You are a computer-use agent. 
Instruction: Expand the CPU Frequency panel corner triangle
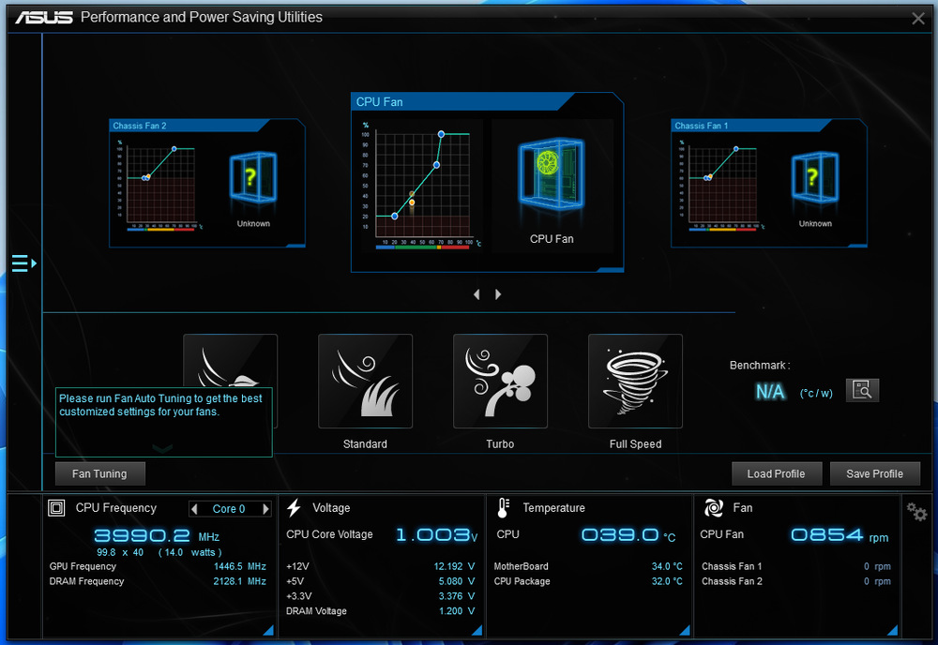[268, 630]
